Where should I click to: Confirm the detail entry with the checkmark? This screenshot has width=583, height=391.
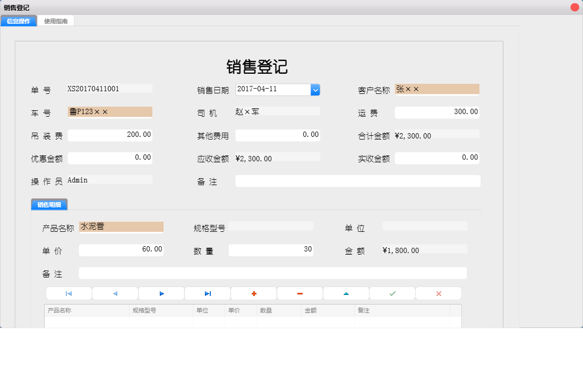pos(392,293)
